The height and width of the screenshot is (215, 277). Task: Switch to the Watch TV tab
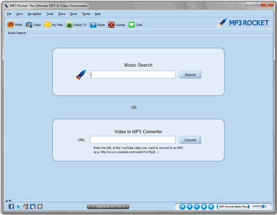(76, 25)
